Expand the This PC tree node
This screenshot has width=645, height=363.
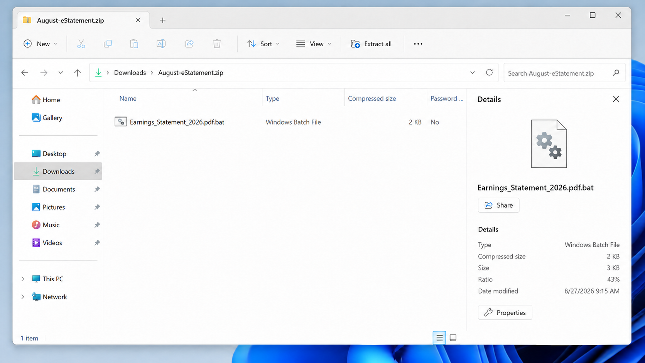pyautogui.click(x=23, y=279)
